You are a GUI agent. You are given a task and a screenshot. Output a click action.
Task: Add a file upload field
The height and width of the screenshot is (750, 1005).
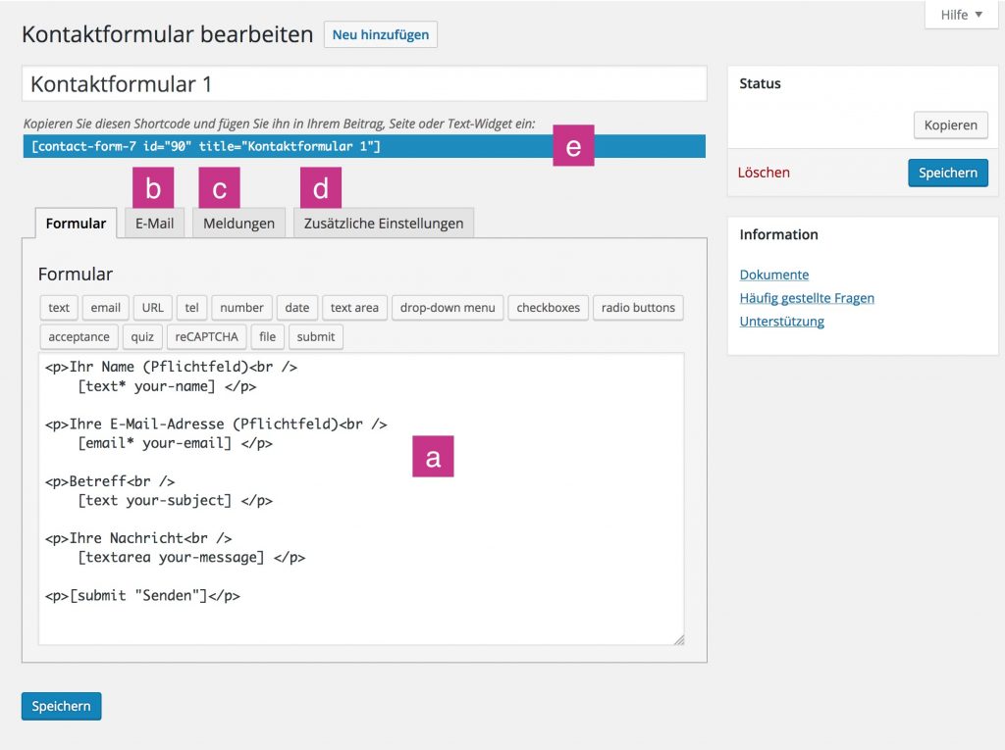point(267,336)
